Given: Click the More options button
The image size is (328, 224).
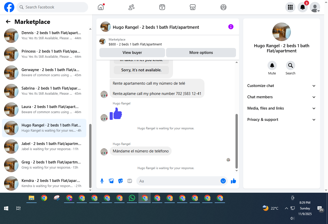Looking at the screenshot, I should (x=201, y=53).
